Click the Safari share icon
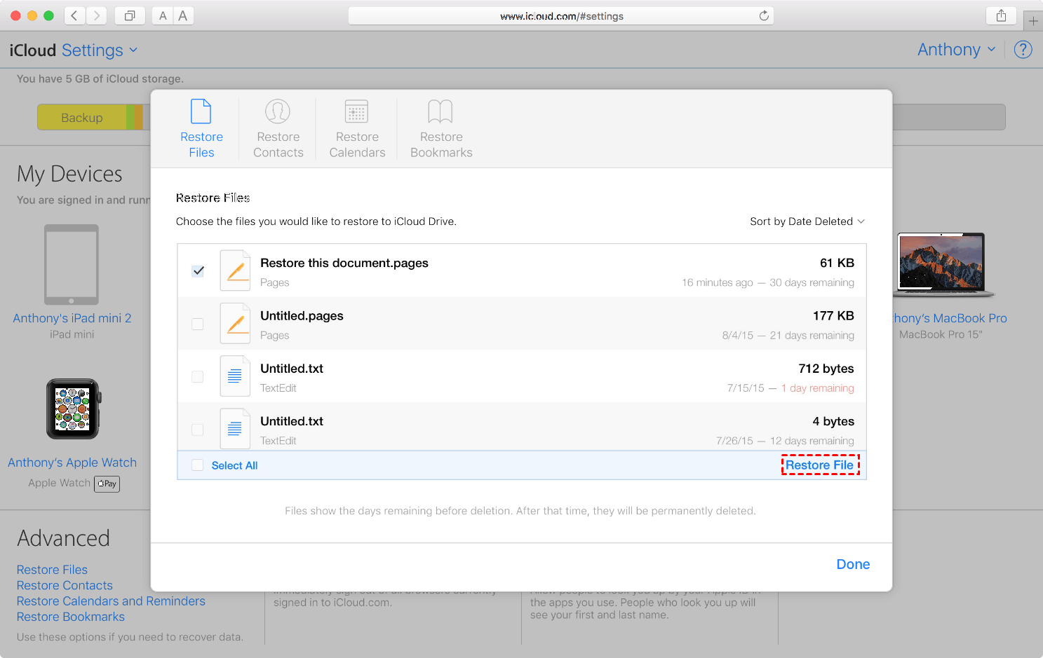 (1001, 15)
